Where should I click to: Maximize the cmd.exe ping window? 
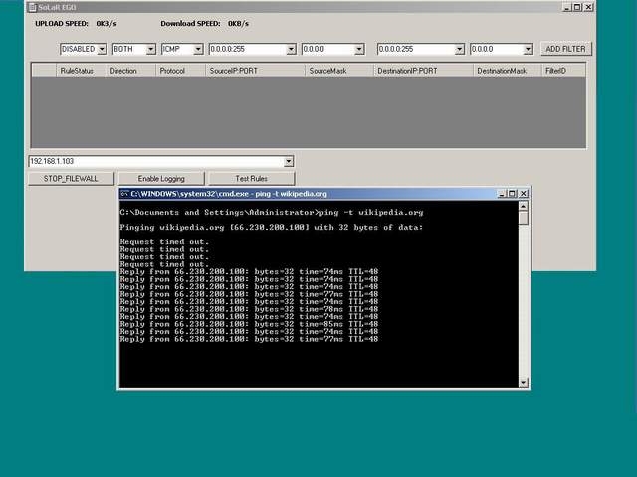tap(511, 193)
